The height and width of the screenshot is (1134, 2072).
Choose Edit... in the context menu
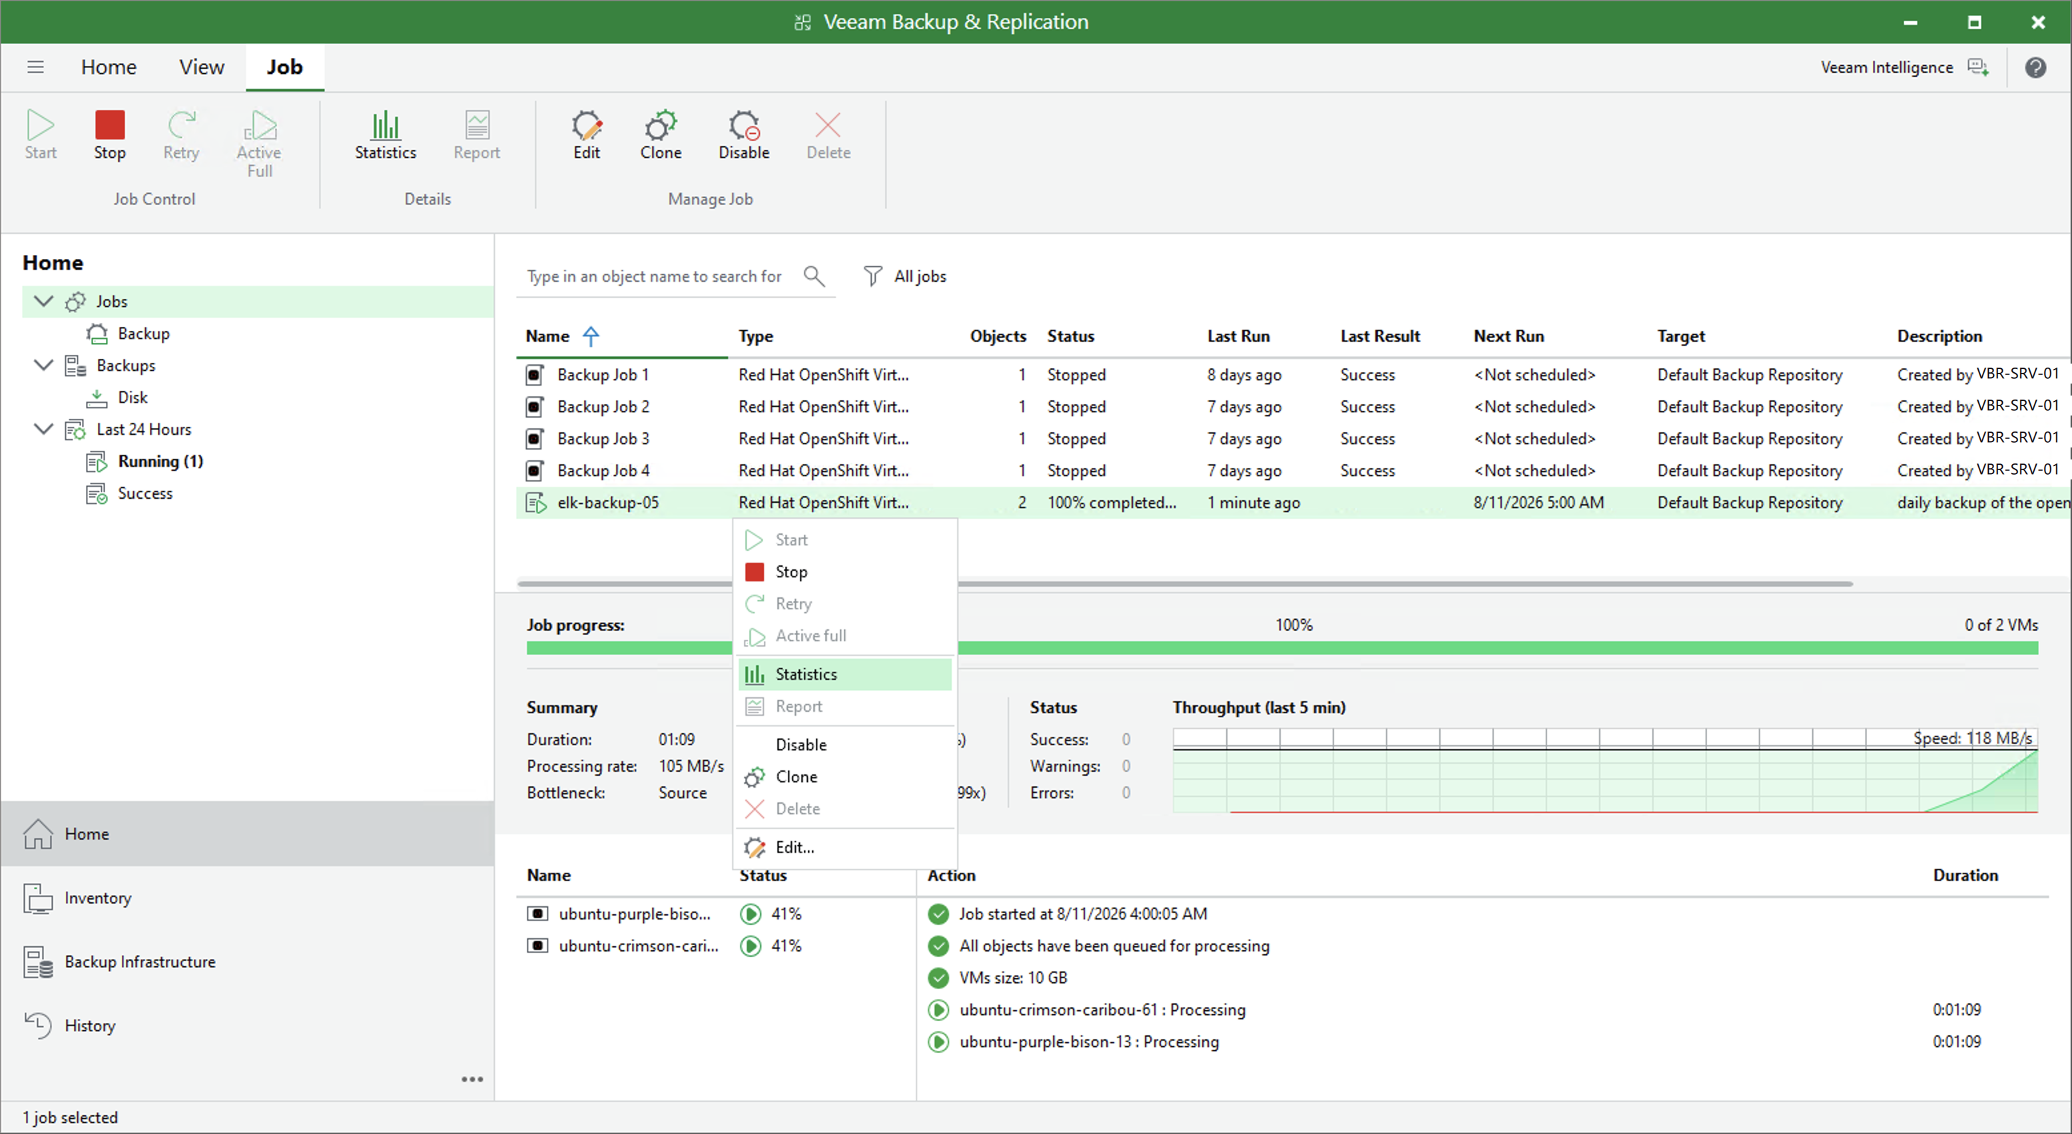coord(845,847)
